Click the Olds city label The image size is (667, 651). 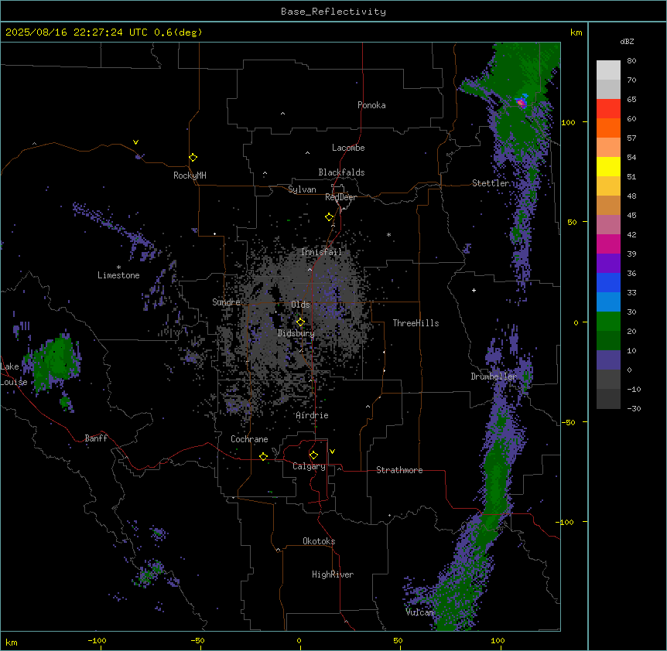(x=300, y=305)
